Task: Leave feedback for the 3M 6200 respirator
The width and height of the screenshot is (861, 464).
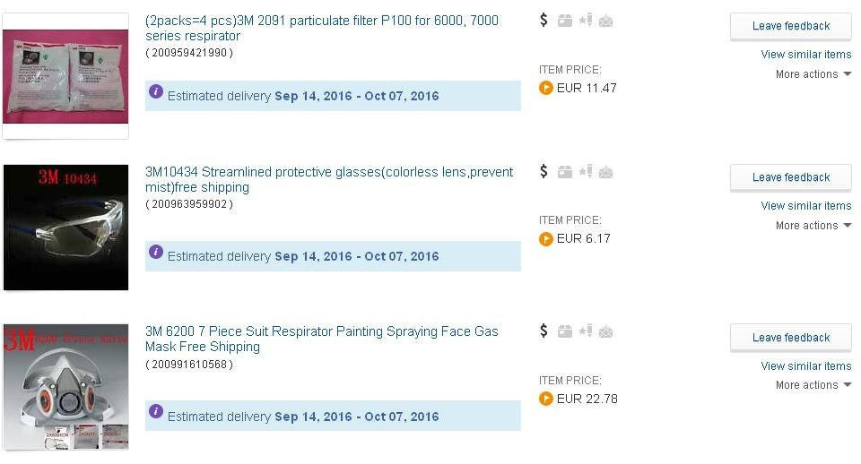Action: coord(791,338)
